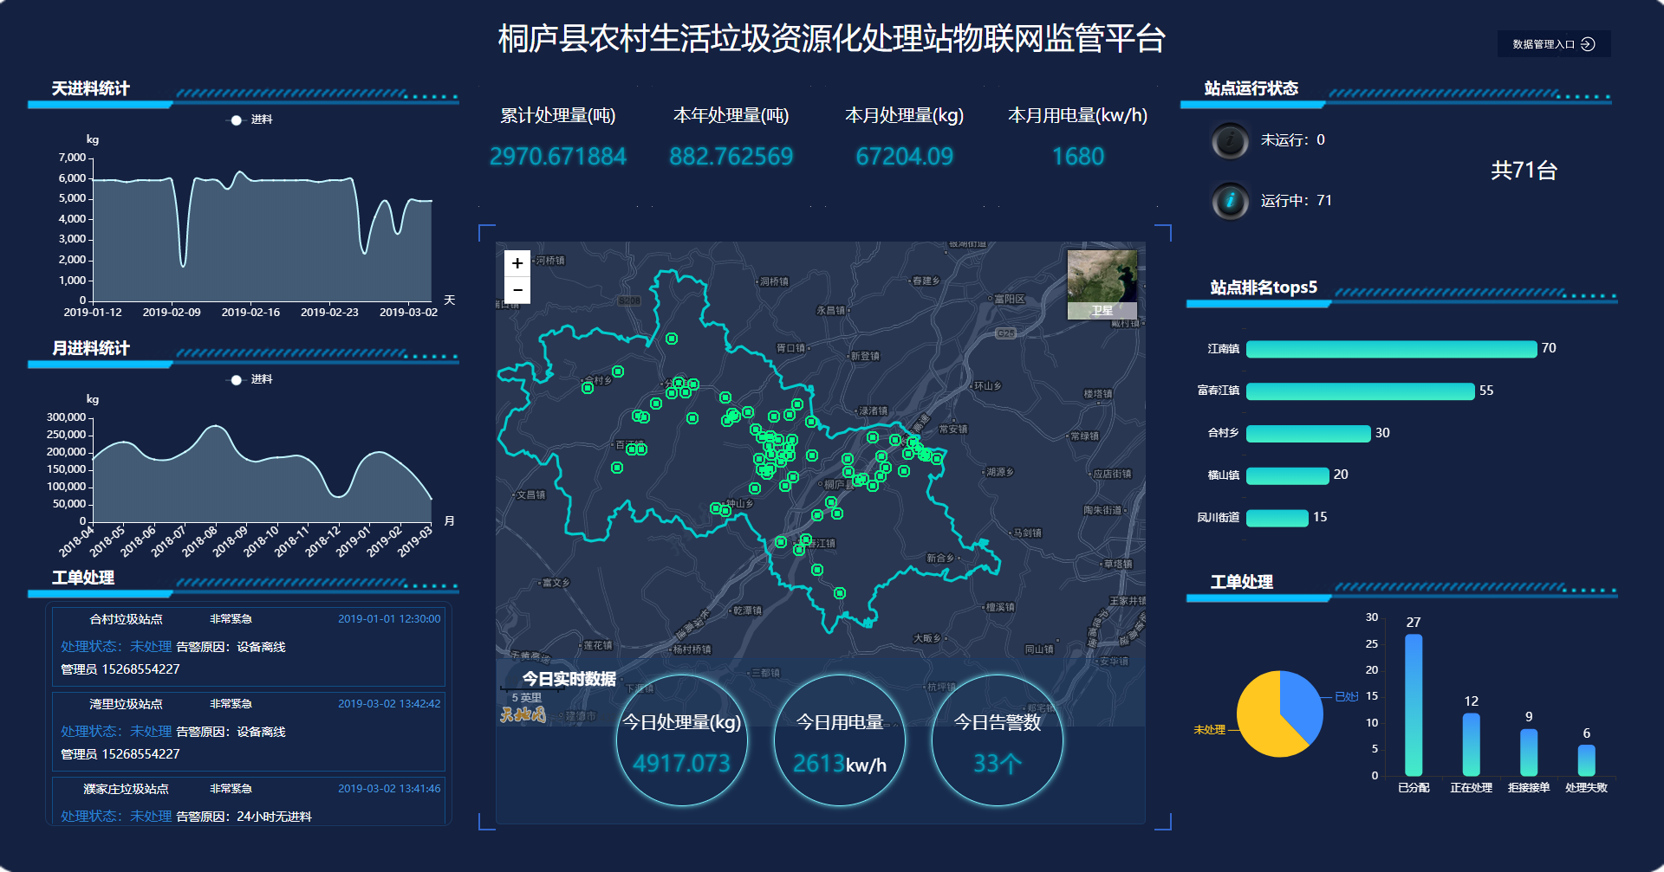Viewport: 1664px width, 872px height.
Task: Click the 天地图 logo on the map
Action: point(523,714)
